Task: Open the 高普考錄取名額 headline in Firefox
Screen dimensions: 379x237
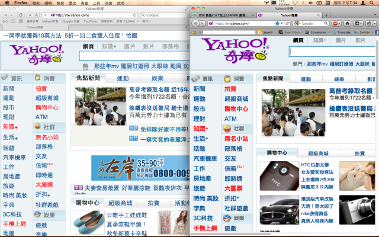Action: (351, 91)
